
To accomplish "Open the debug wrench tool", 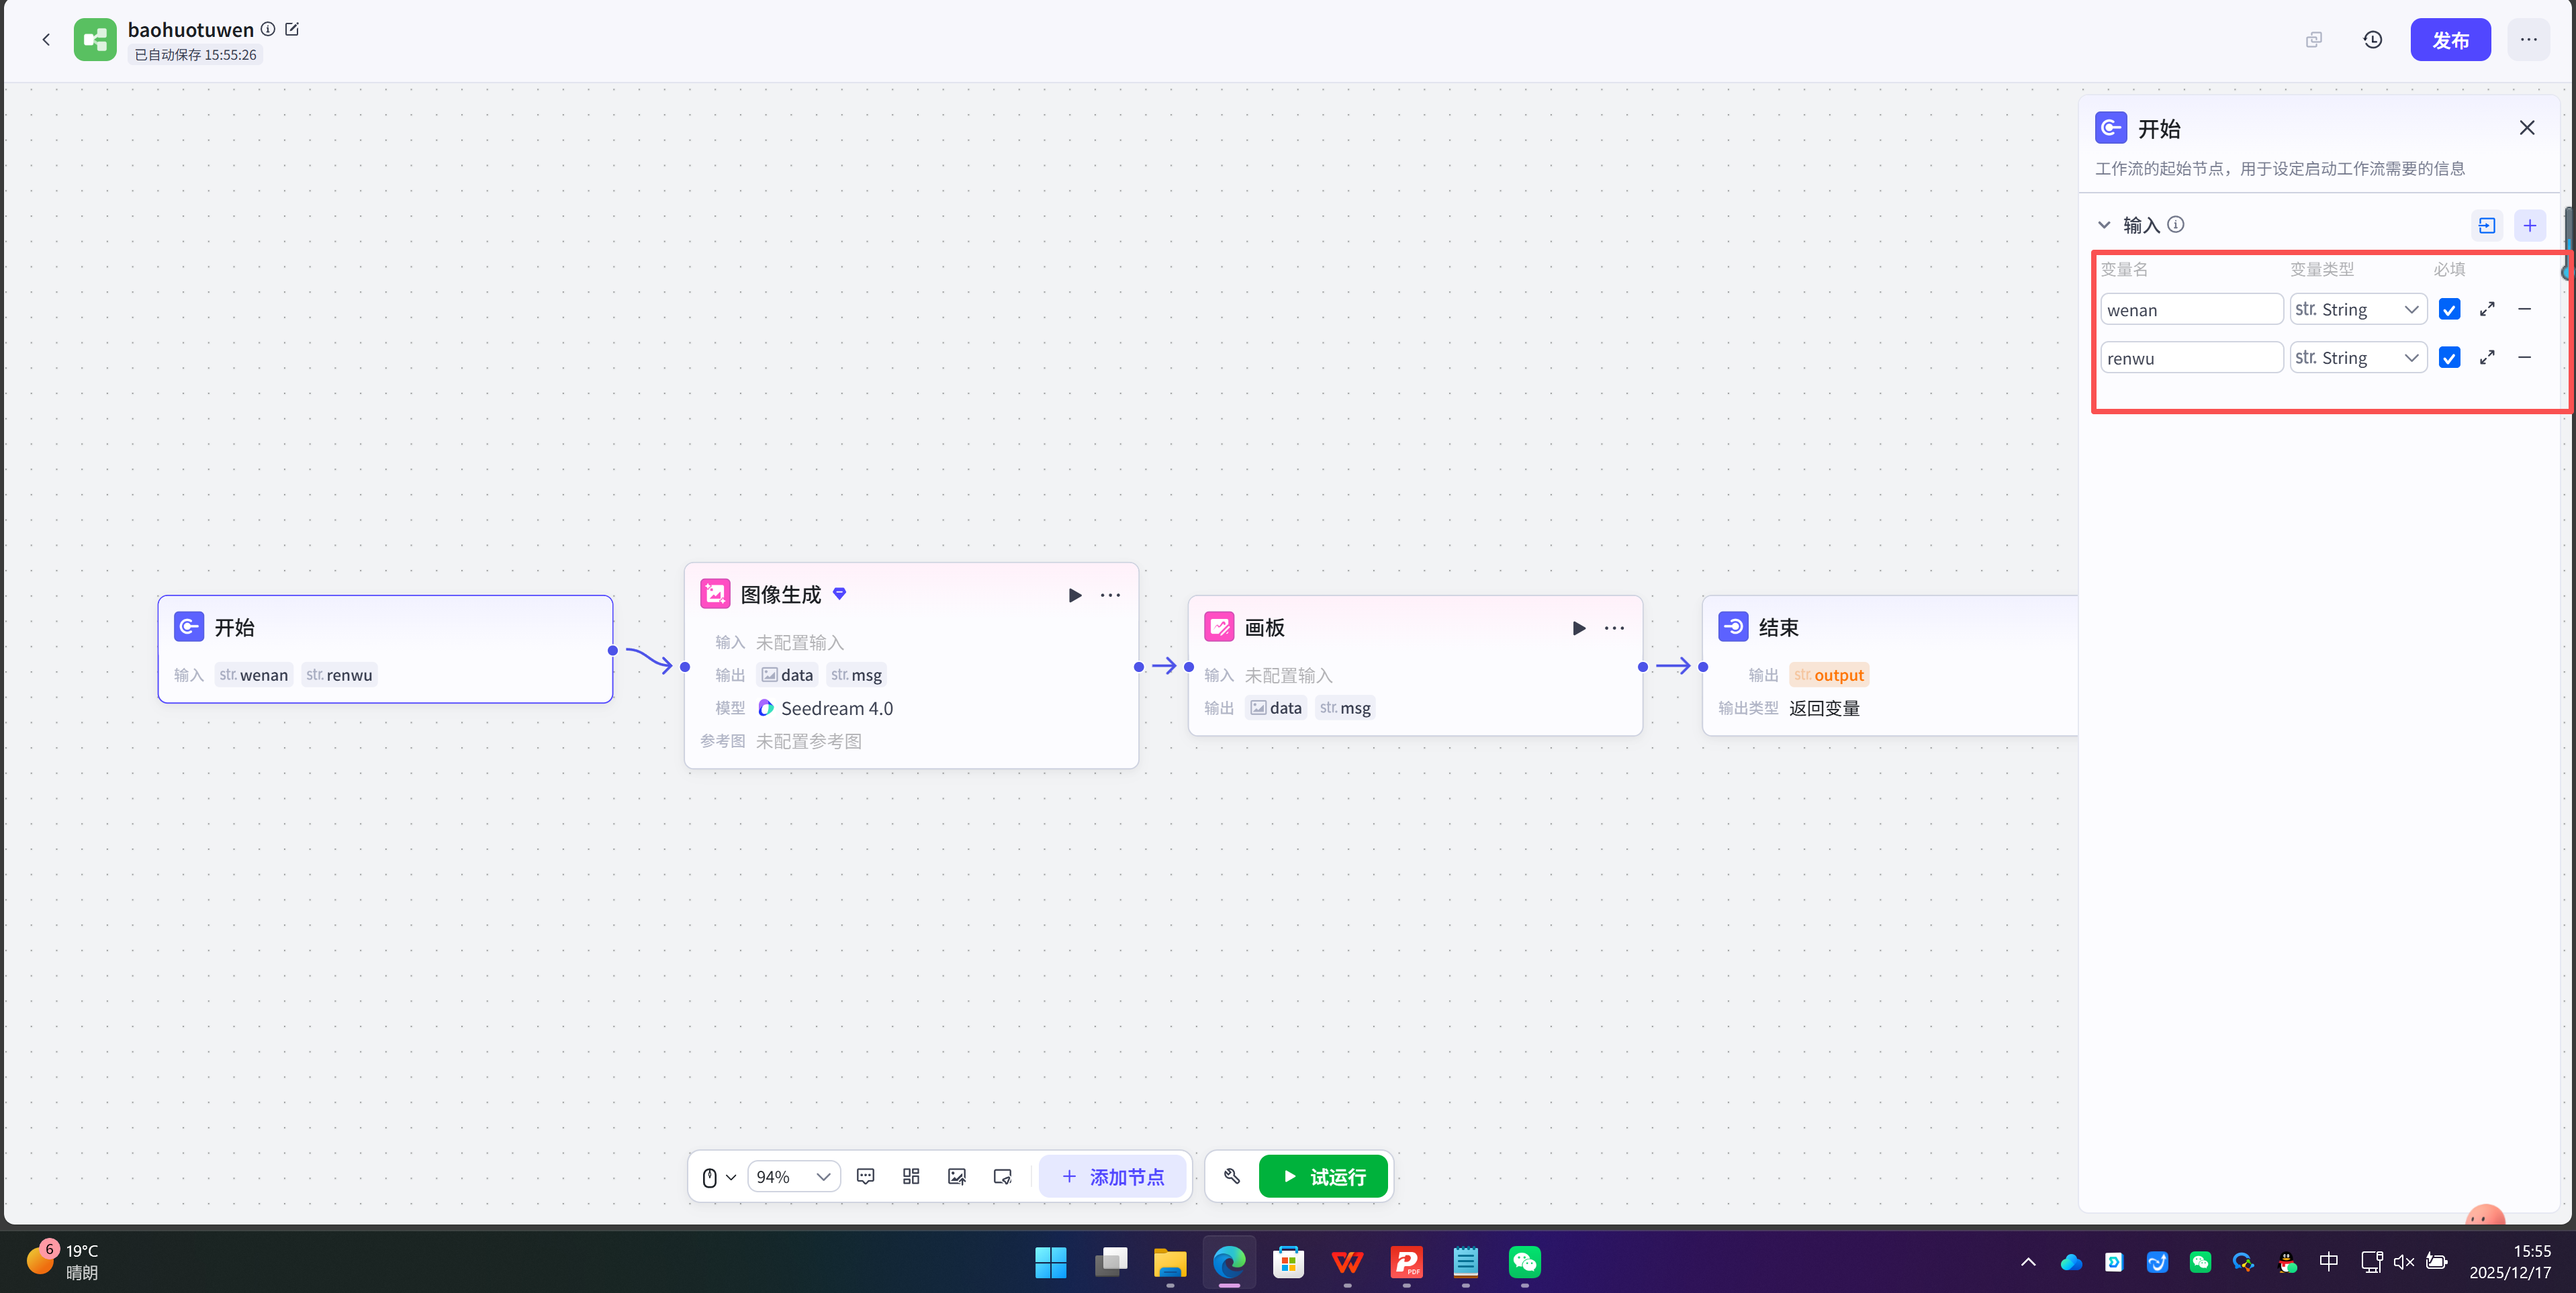I will click(x=1232, y=1176).
